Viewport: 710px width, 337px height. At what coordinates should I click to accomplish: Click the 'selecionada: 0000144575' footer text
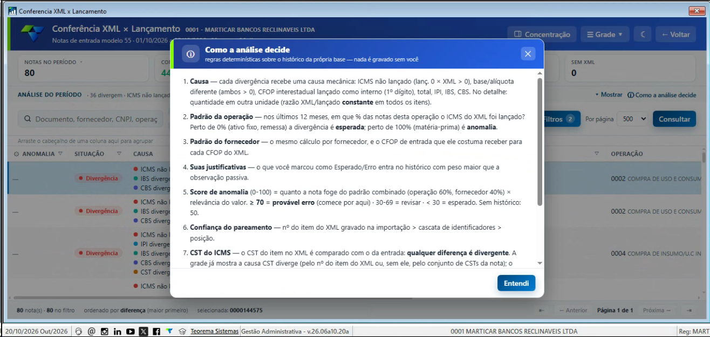(x=230, y=311)
